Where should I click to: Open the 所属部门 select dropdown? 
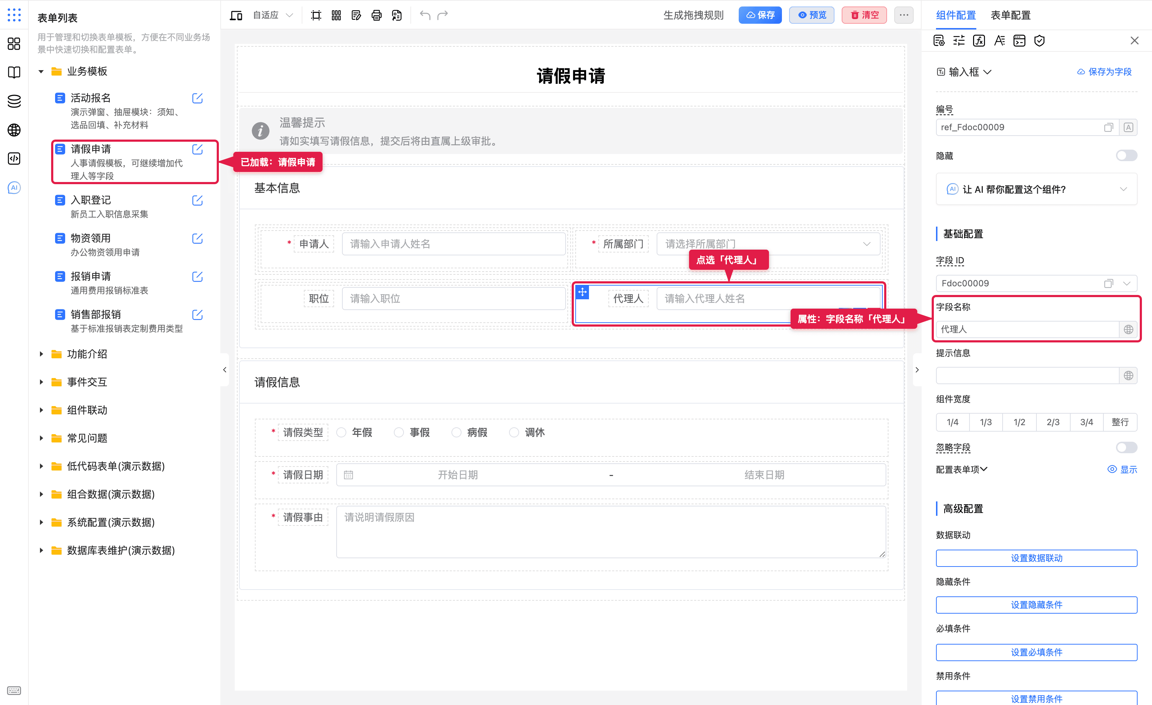tap(768, 244)
